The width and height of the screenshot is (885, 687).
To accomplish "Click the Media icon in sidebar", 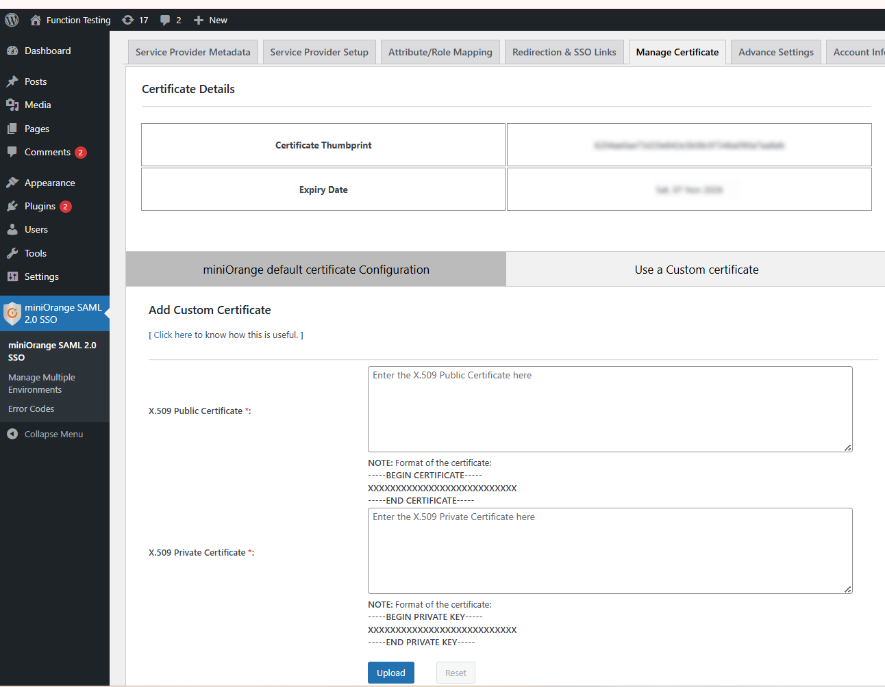I will pyautogui.click(x=12, y=105).
